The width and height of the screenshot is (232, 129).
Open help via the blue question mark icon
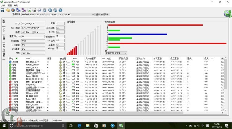click(60, 10)
